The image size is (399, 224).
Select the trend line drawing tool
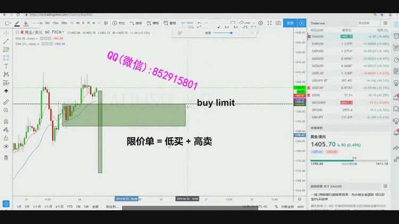[x=6, y=41]
